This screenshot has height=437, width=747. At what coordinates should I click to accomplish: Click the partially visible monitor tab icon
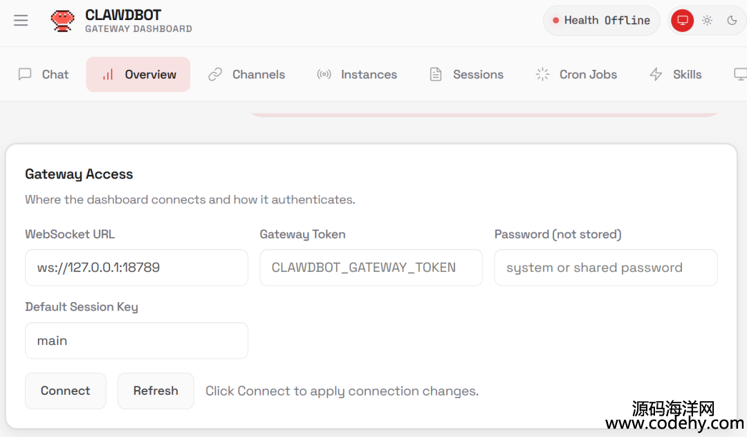coord(739,75)
